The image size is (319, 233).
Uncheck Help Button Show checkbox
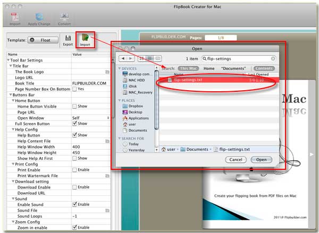74,135
